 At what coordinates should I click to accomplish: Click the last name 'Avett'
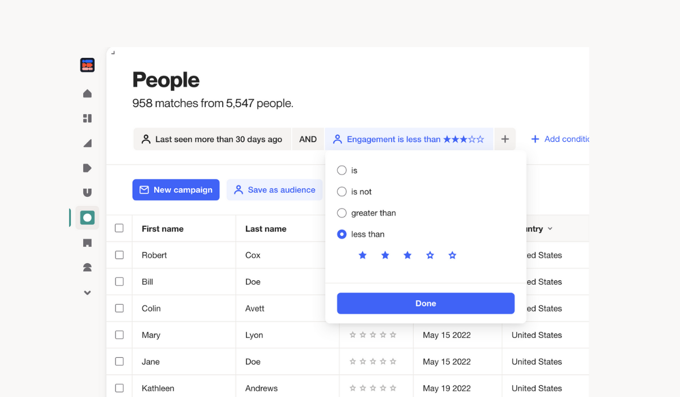255,309
